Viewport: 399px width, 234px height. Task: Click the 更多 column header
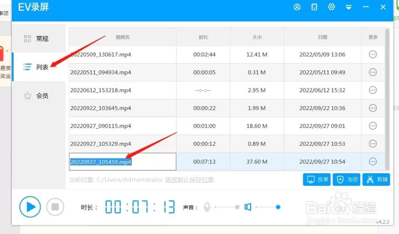373,37
